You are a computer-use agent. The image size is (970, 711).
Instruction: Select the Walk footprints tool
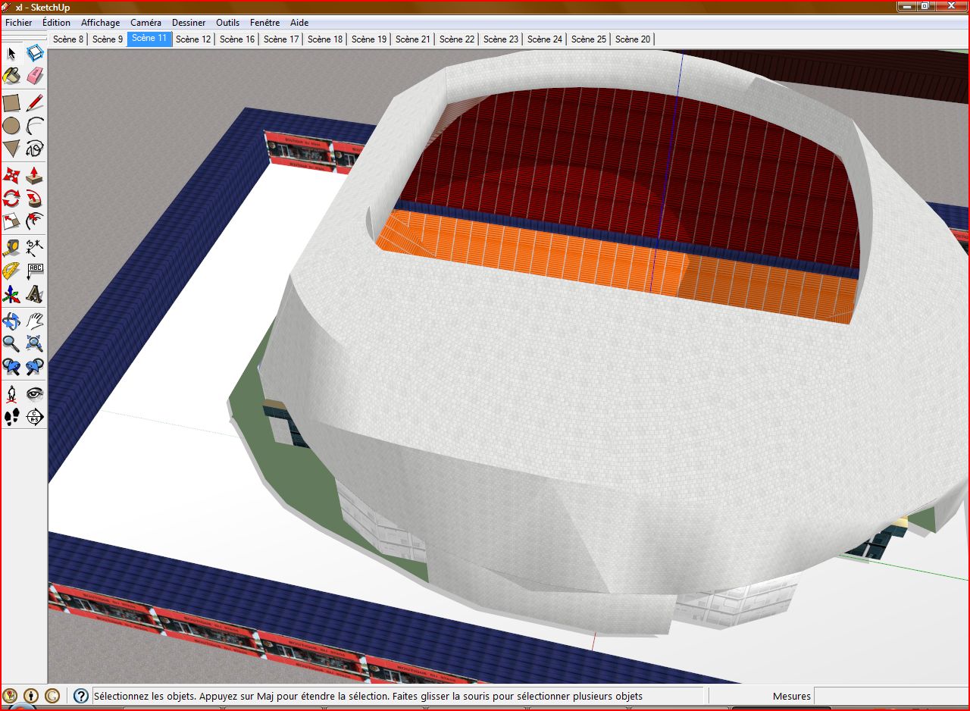point(11,416)
